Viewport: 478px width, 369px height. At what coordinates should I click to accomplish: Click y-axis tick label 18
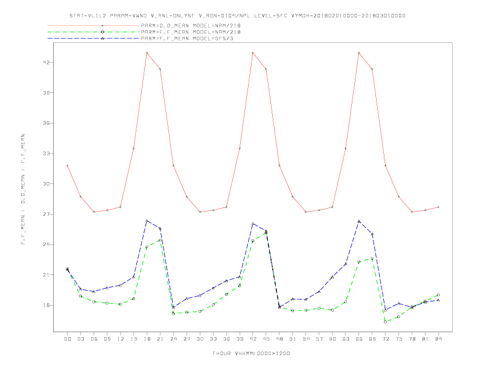(x=46, y=305)
